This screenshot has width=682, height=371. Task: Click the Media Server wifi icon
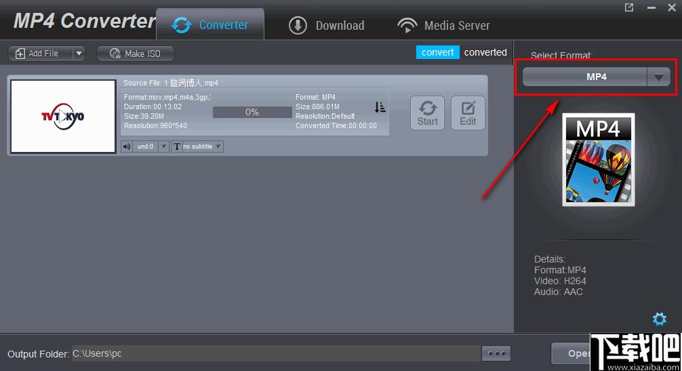point(407,25)
